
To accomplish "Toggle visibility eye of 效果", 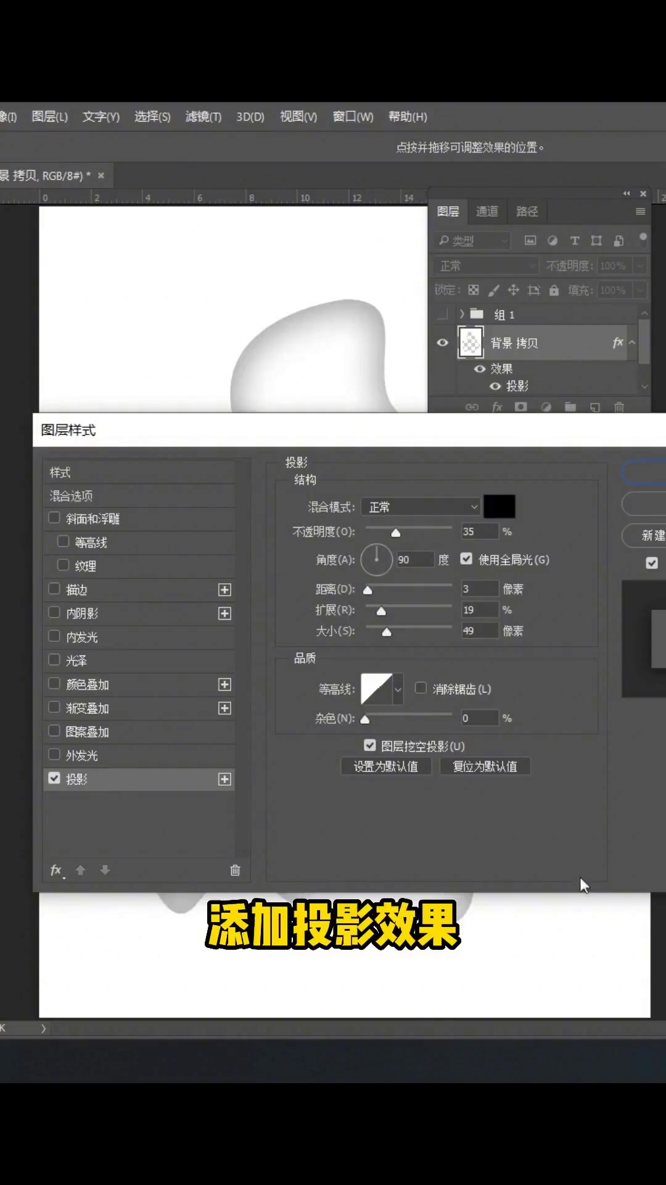I will coord(480,368).
